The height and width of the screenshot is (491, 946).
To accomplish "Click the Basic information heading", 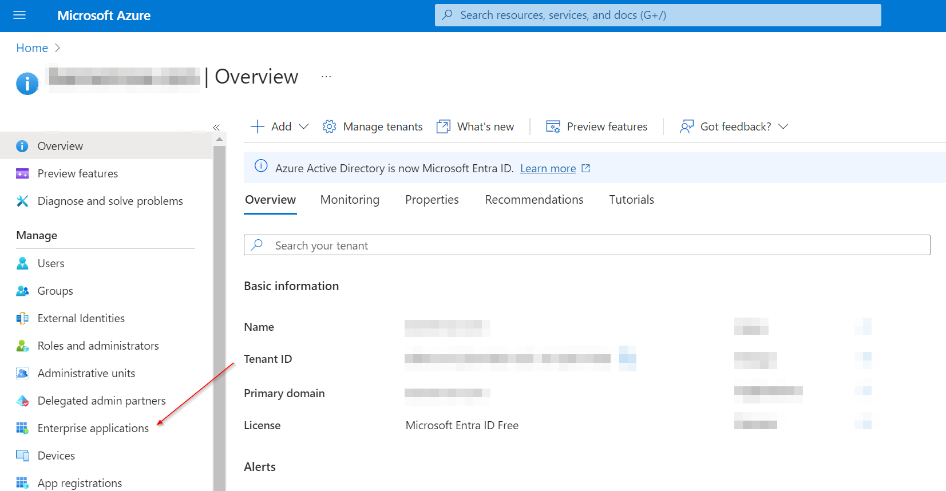I will pyautogui.click(x=291, y=286).
